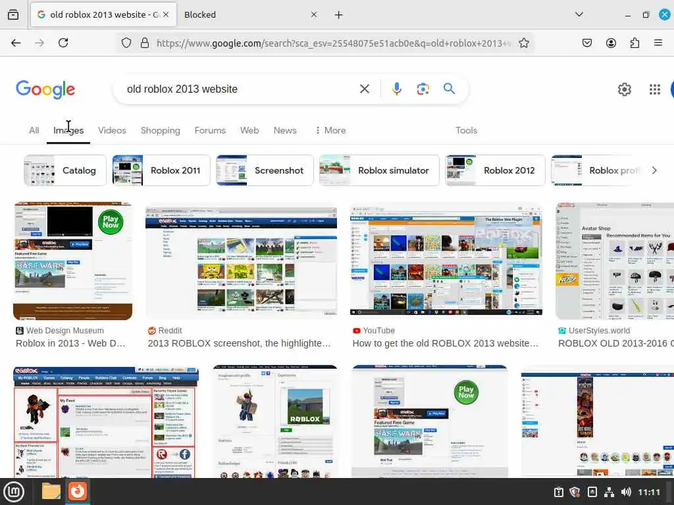
Task: Open the extensions puzzle icon
Action: point(635,43)
